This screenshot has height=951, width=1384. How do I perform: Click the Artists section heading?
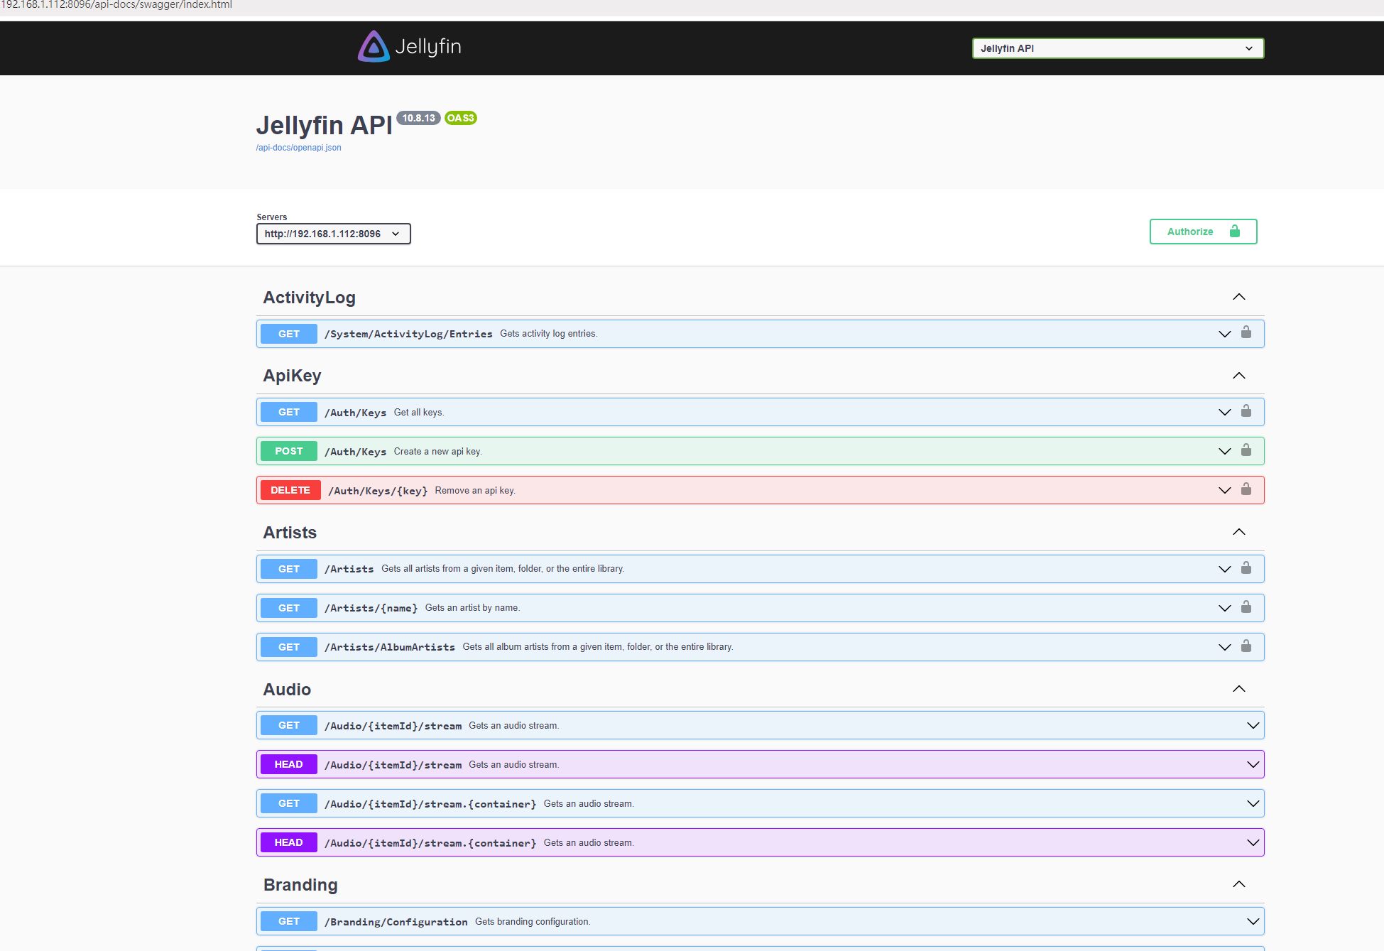click(x=290, y=533)
